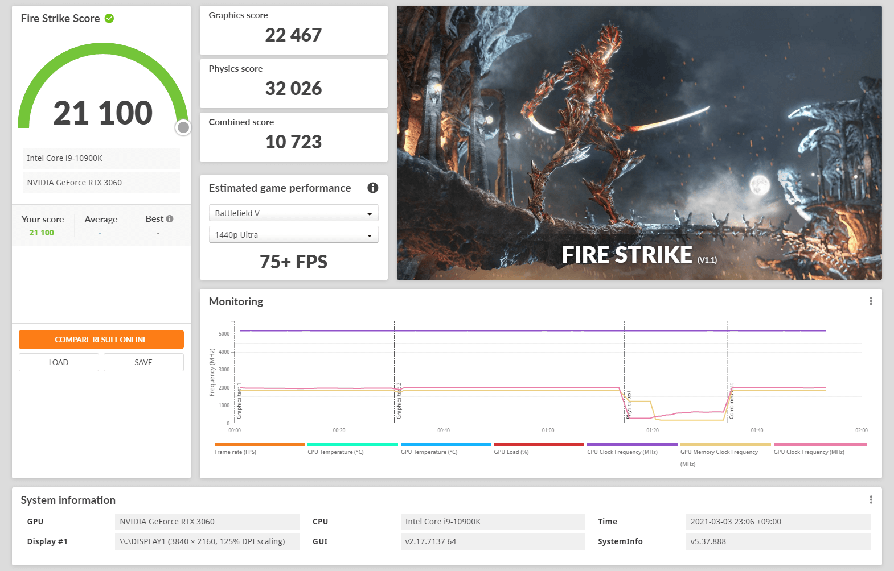This screenshot has width=894, height=571.
Task: Click the Combined test marker line
Action: coord(727,373)
